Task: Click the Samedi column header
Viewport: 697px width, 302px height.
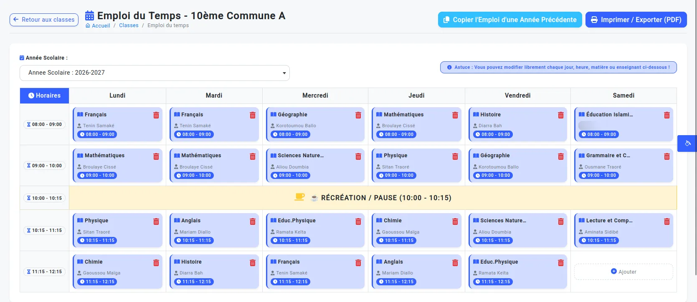Action: [623, 96]
